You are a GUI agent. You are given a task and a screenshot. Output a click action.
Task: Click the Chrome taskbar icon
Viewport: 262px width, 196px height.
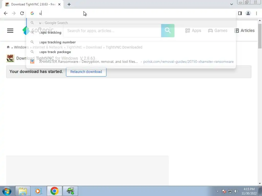tap(54, 191)
